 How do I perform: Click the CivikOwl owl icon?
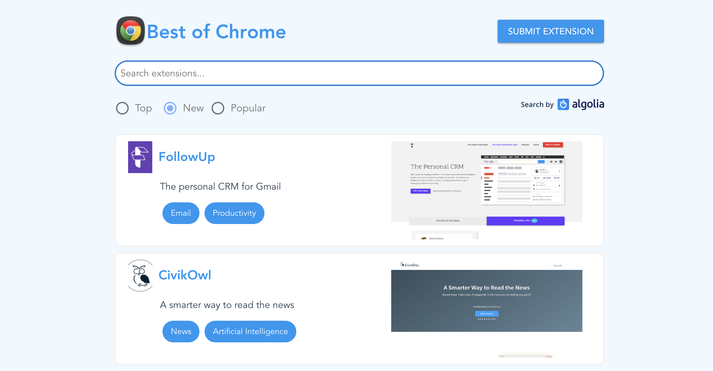coord(140,275)
